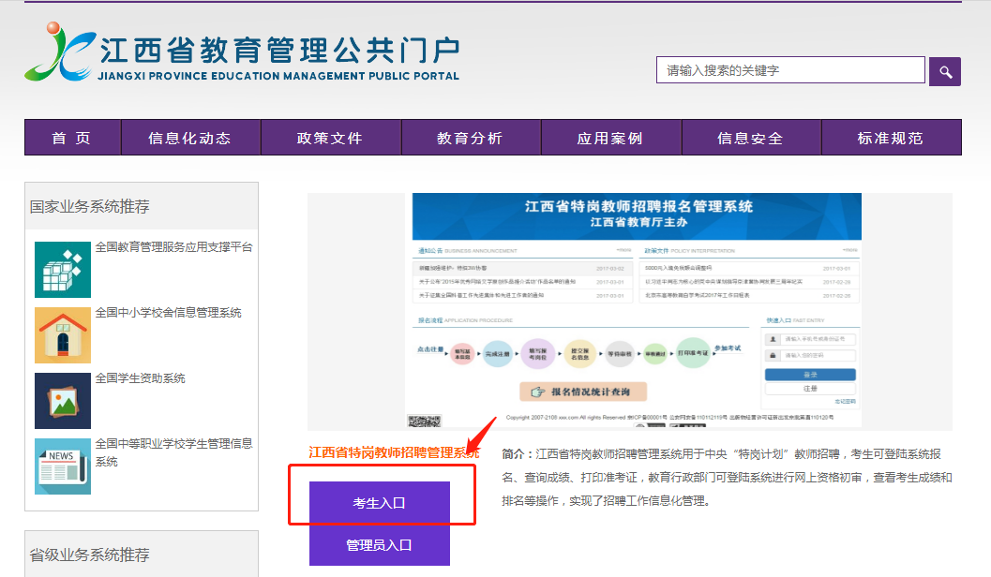
Task: Open the 全国中等职业学校 news icon
Action: point(63,466)
